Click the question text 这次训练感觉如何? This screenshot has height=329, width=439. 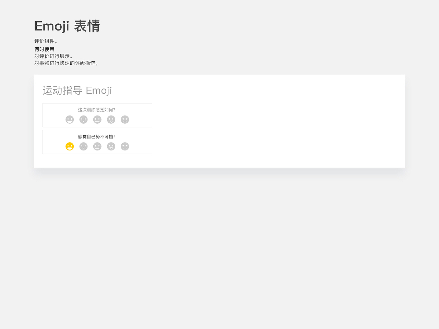(97, 110)
